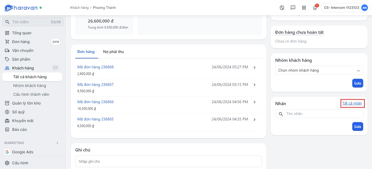
Task: Click Lưu button under Nhãn
Action: coord(357,126)
